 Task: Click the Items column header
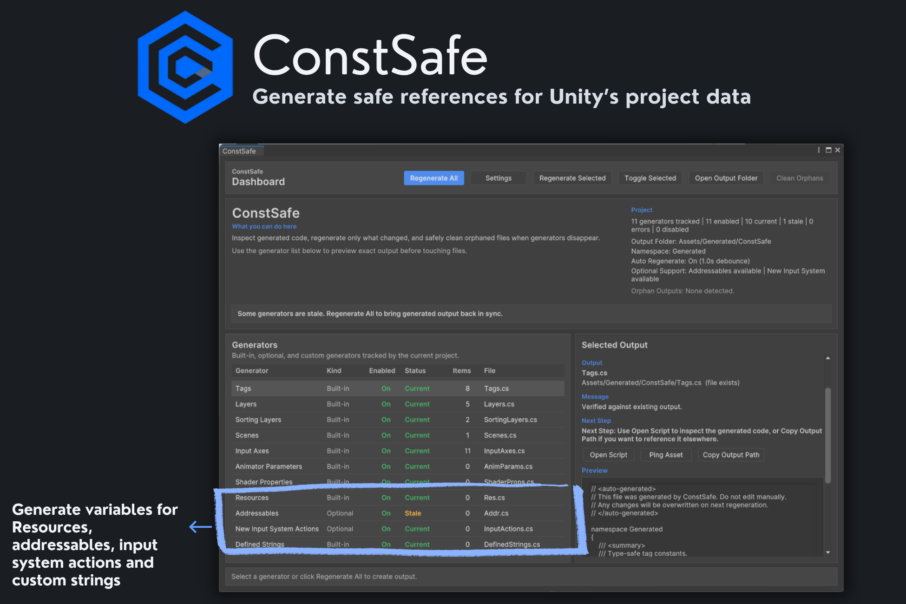tap(462, 371)
